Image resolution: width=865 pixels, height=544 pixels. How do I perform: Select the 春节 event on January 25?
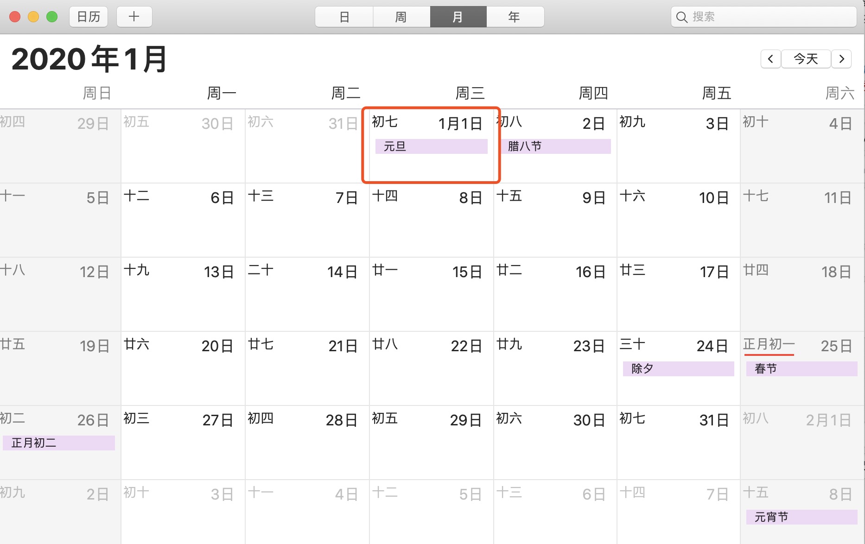click(x=801, y=369)
